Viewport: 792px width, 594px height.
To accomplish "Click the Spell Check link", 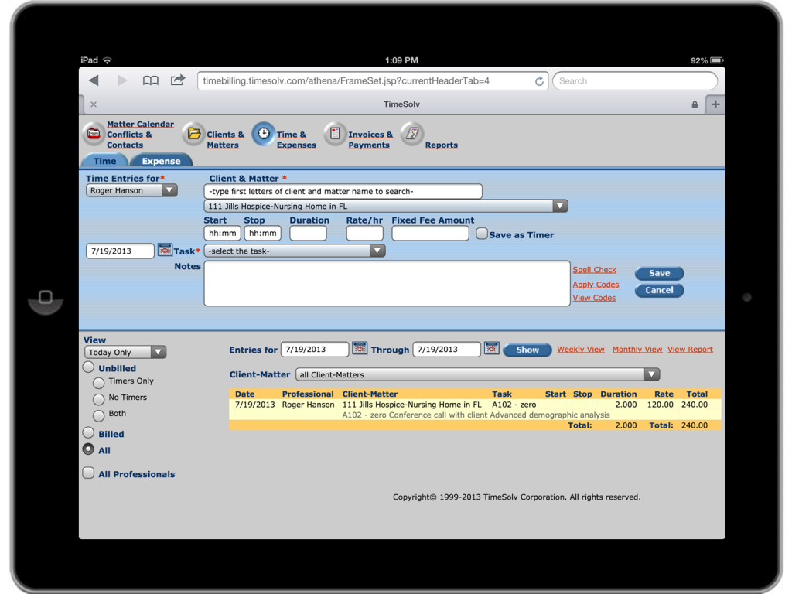I will click(594, 269).
